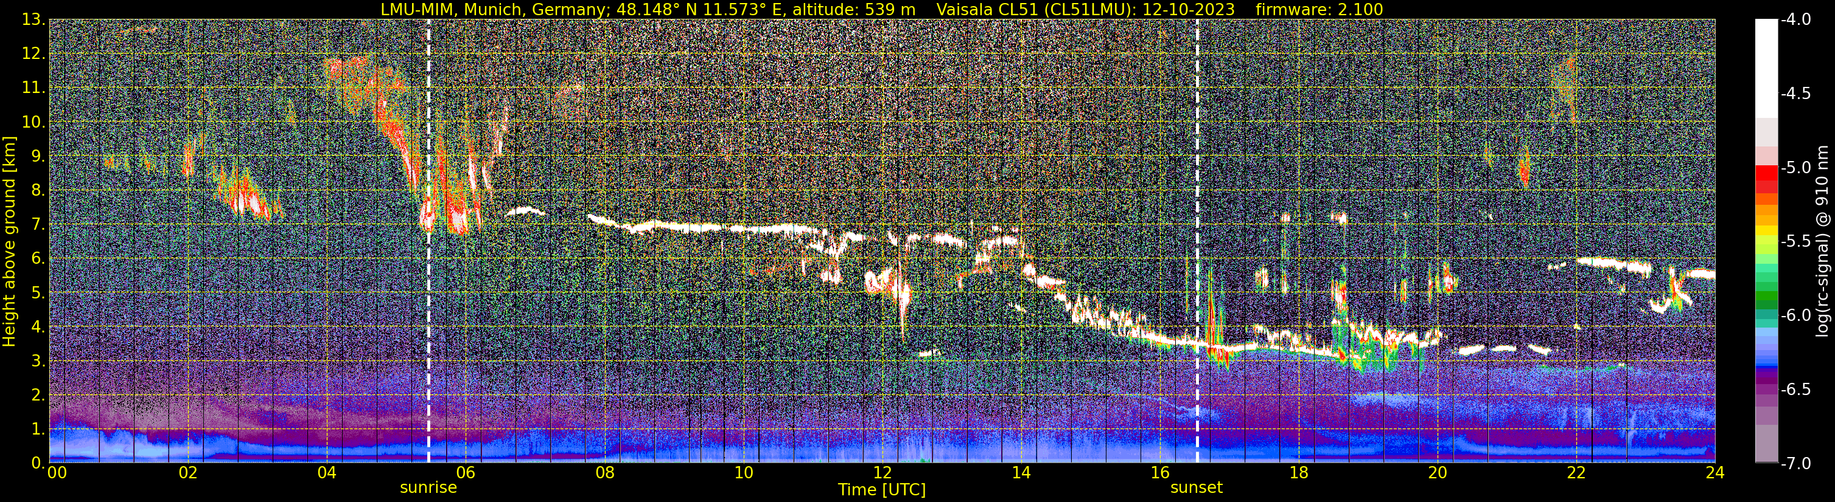The height and width of the screenshot is (502, 1835).
Task: Click the time axis tick label '18'
Action: point(1299,473)
